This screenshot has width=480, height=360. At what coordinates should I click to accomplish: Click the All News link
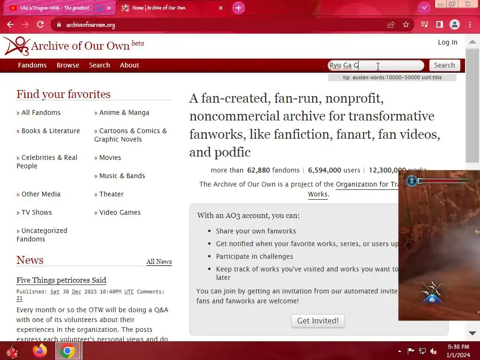159,262
